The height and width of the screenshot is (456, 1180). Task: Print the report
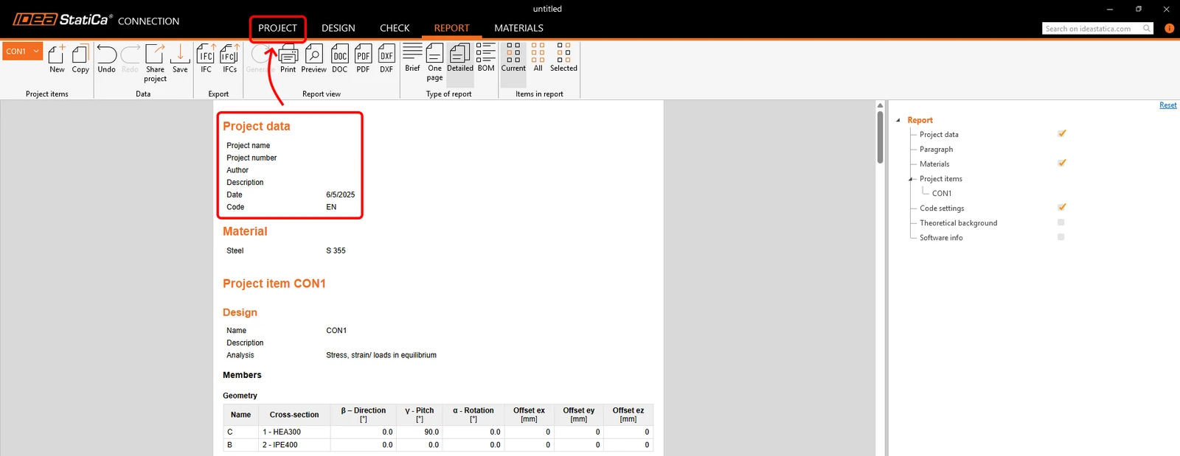(x=288, y=58)
